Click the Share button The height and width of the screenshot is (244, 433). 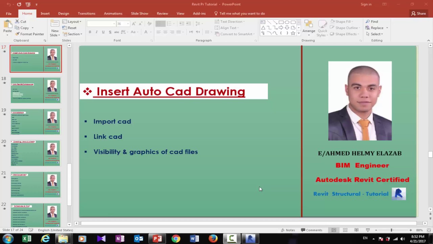point(418,14)
